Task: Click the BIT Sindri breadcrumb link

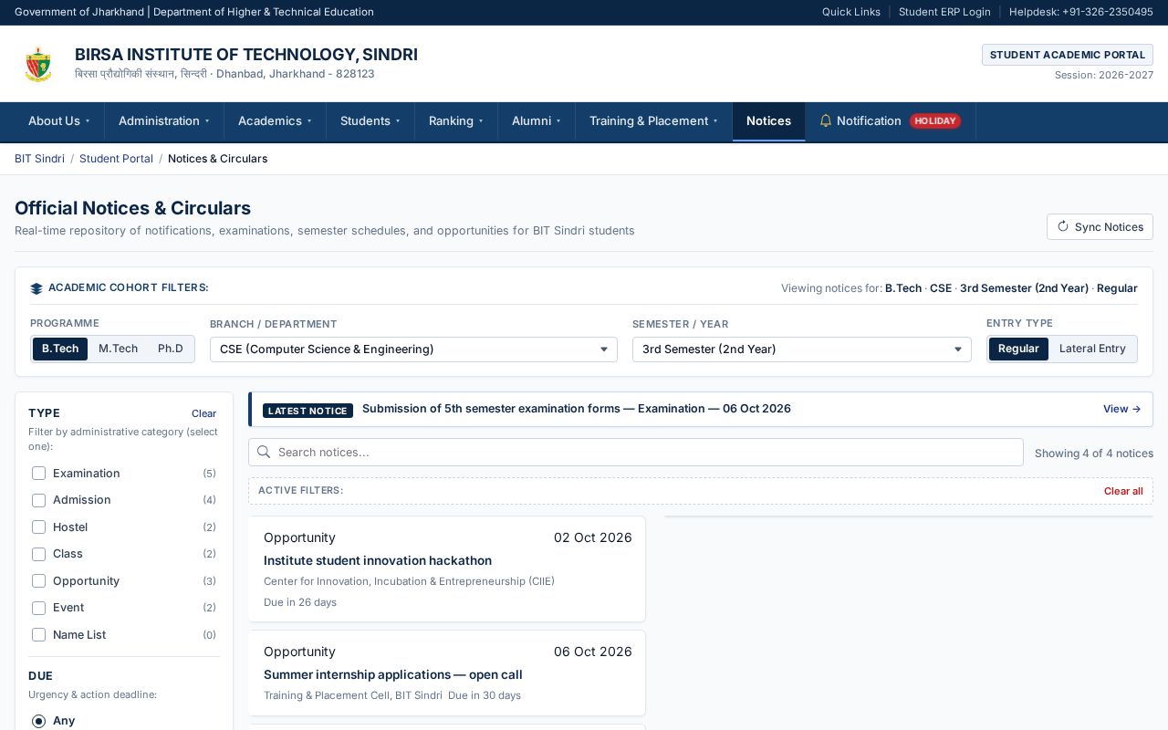Action: tap(39, 159)
